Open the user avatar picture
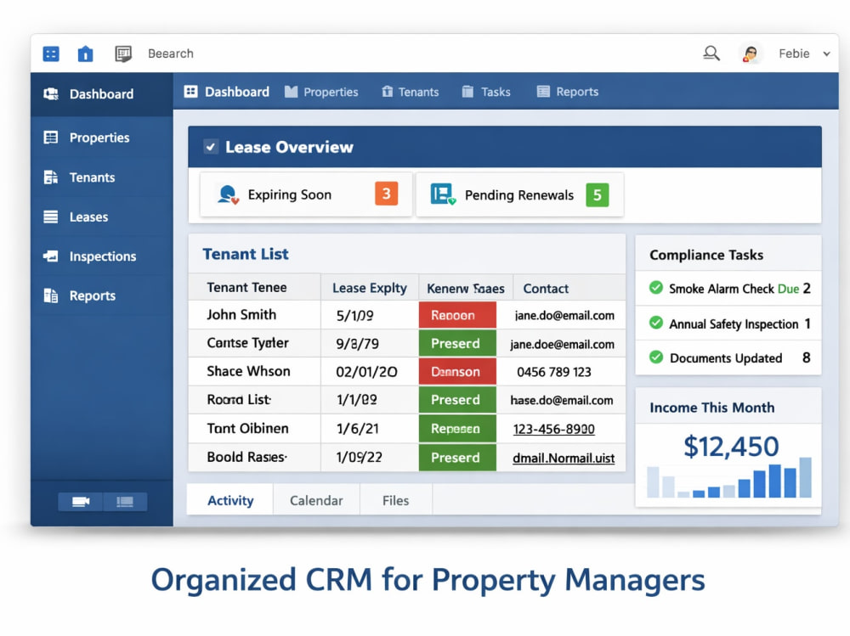850x636 pixels. [x=751, y=53]
